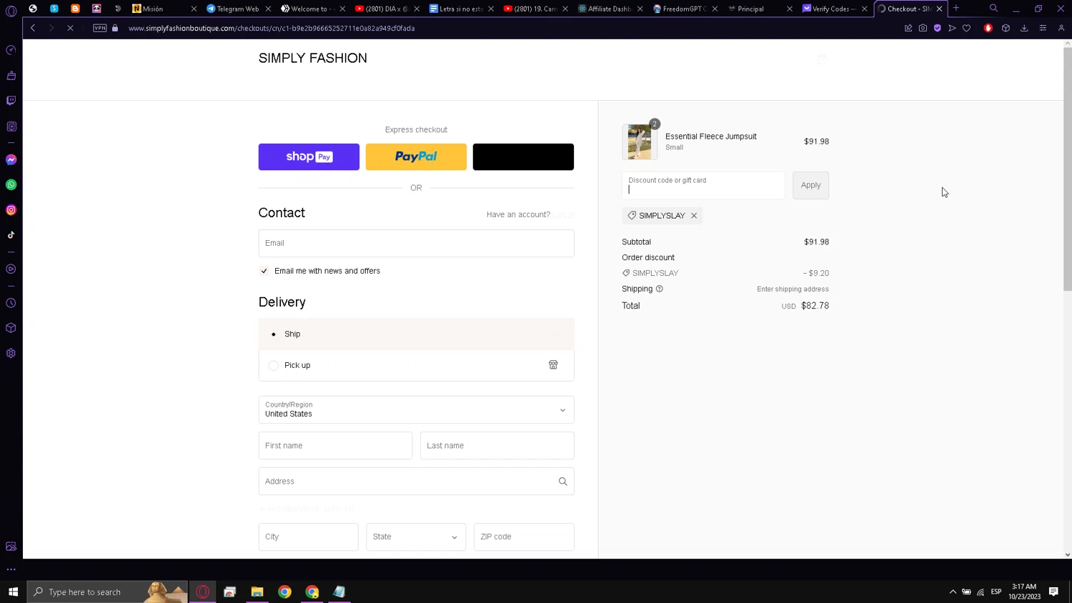
Task: Click the Last name field
Action: [x=497, y=445]
